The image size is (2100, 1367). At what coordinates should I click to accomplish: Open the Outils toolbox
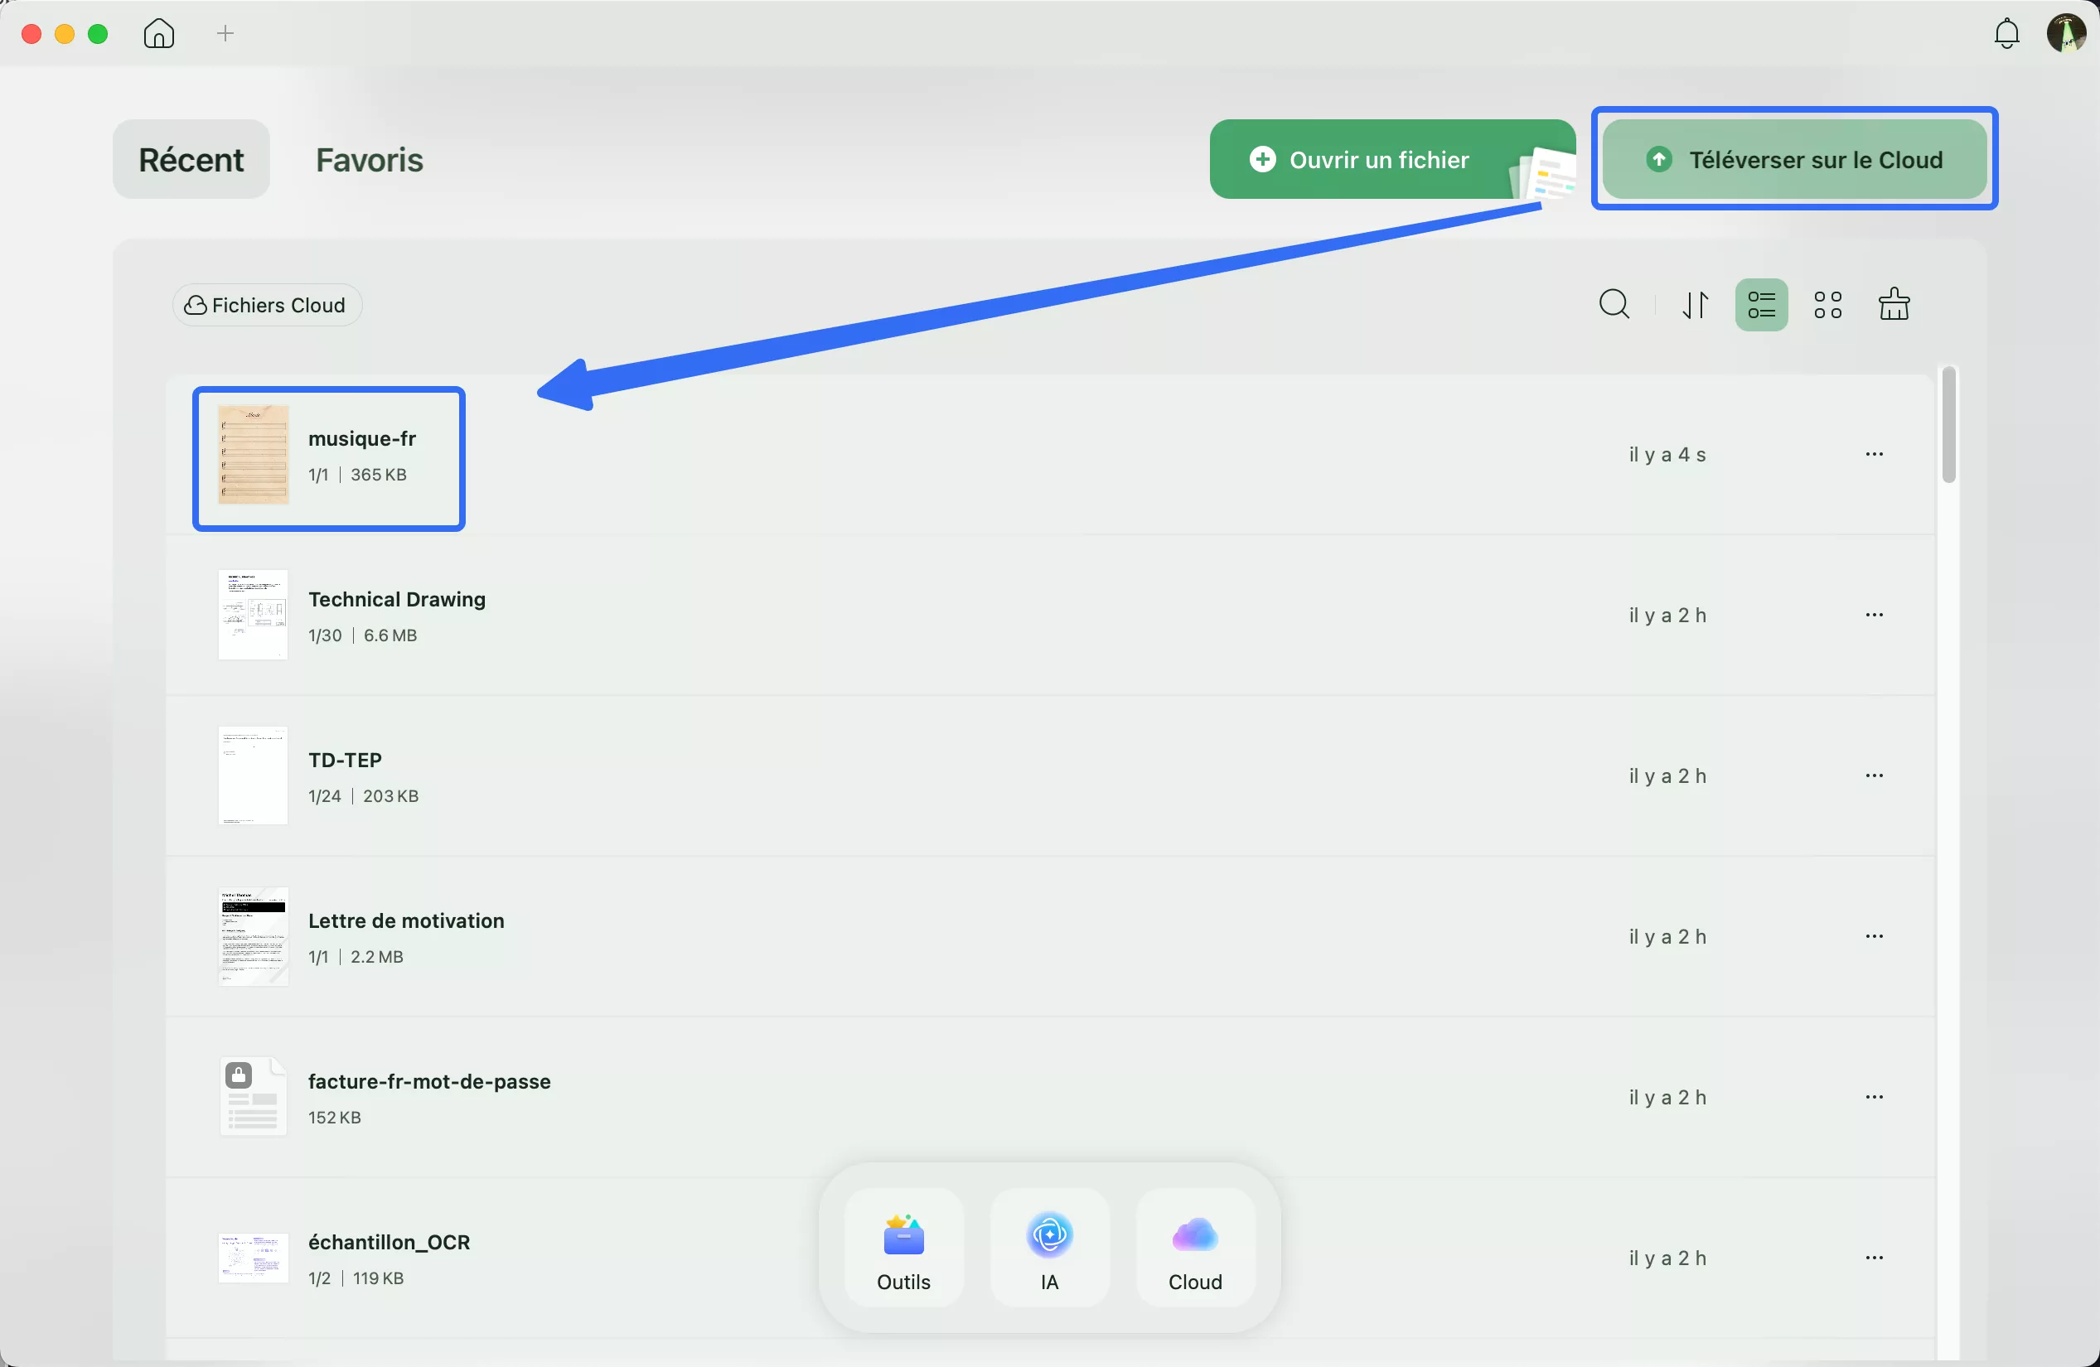(903, 1248)
